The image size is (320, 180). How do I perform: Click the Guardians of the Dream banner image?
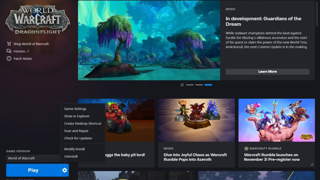[149, 40]
